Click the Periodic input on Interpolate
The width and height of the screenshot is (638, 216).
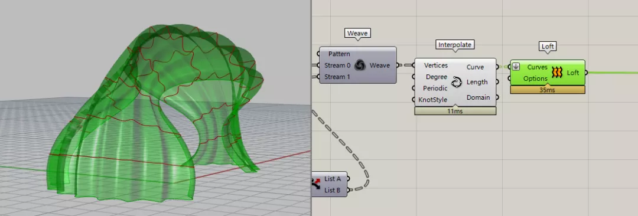pos(435,89)
